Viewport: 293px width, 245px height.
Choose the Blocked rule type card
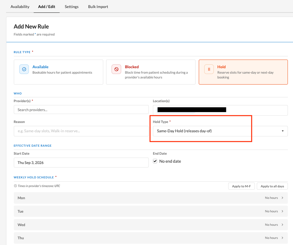[x=151, y=72]
